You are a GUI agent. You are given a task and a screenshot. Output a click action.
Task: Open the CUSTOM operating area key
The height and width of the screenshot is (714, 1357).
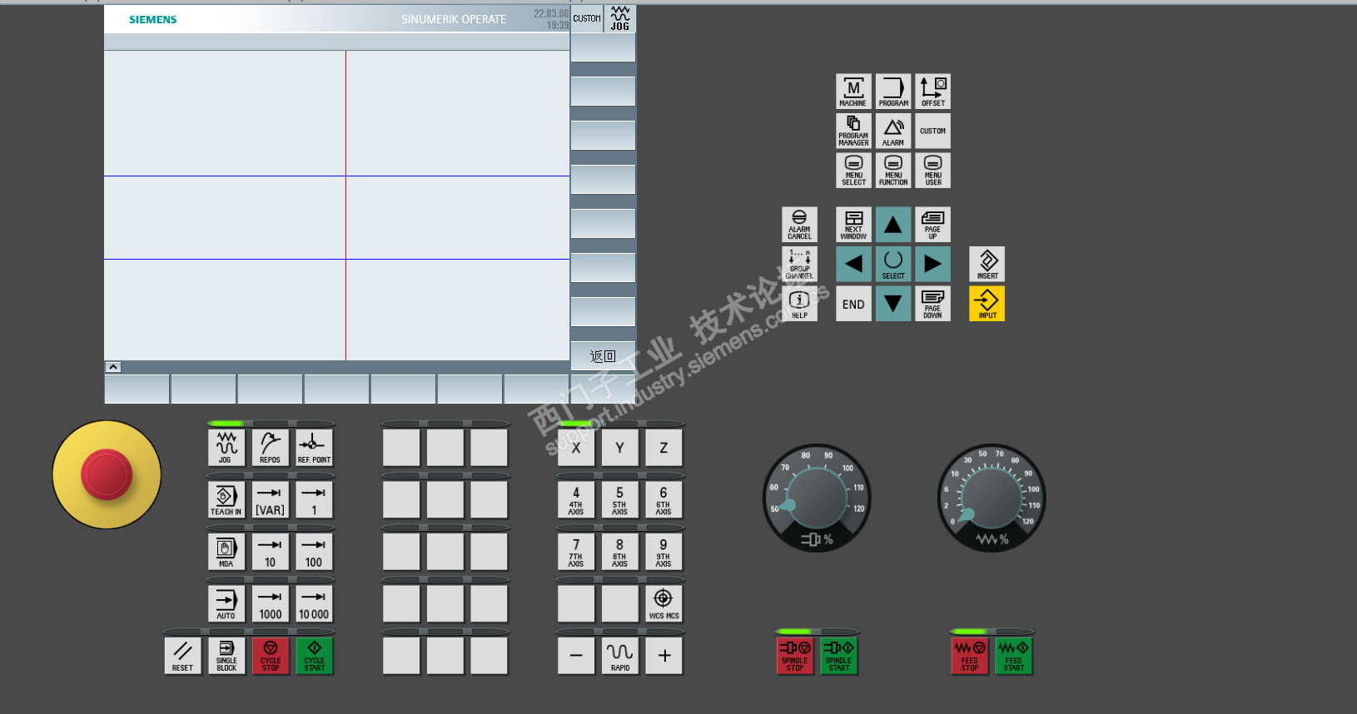tap(933, 131)
